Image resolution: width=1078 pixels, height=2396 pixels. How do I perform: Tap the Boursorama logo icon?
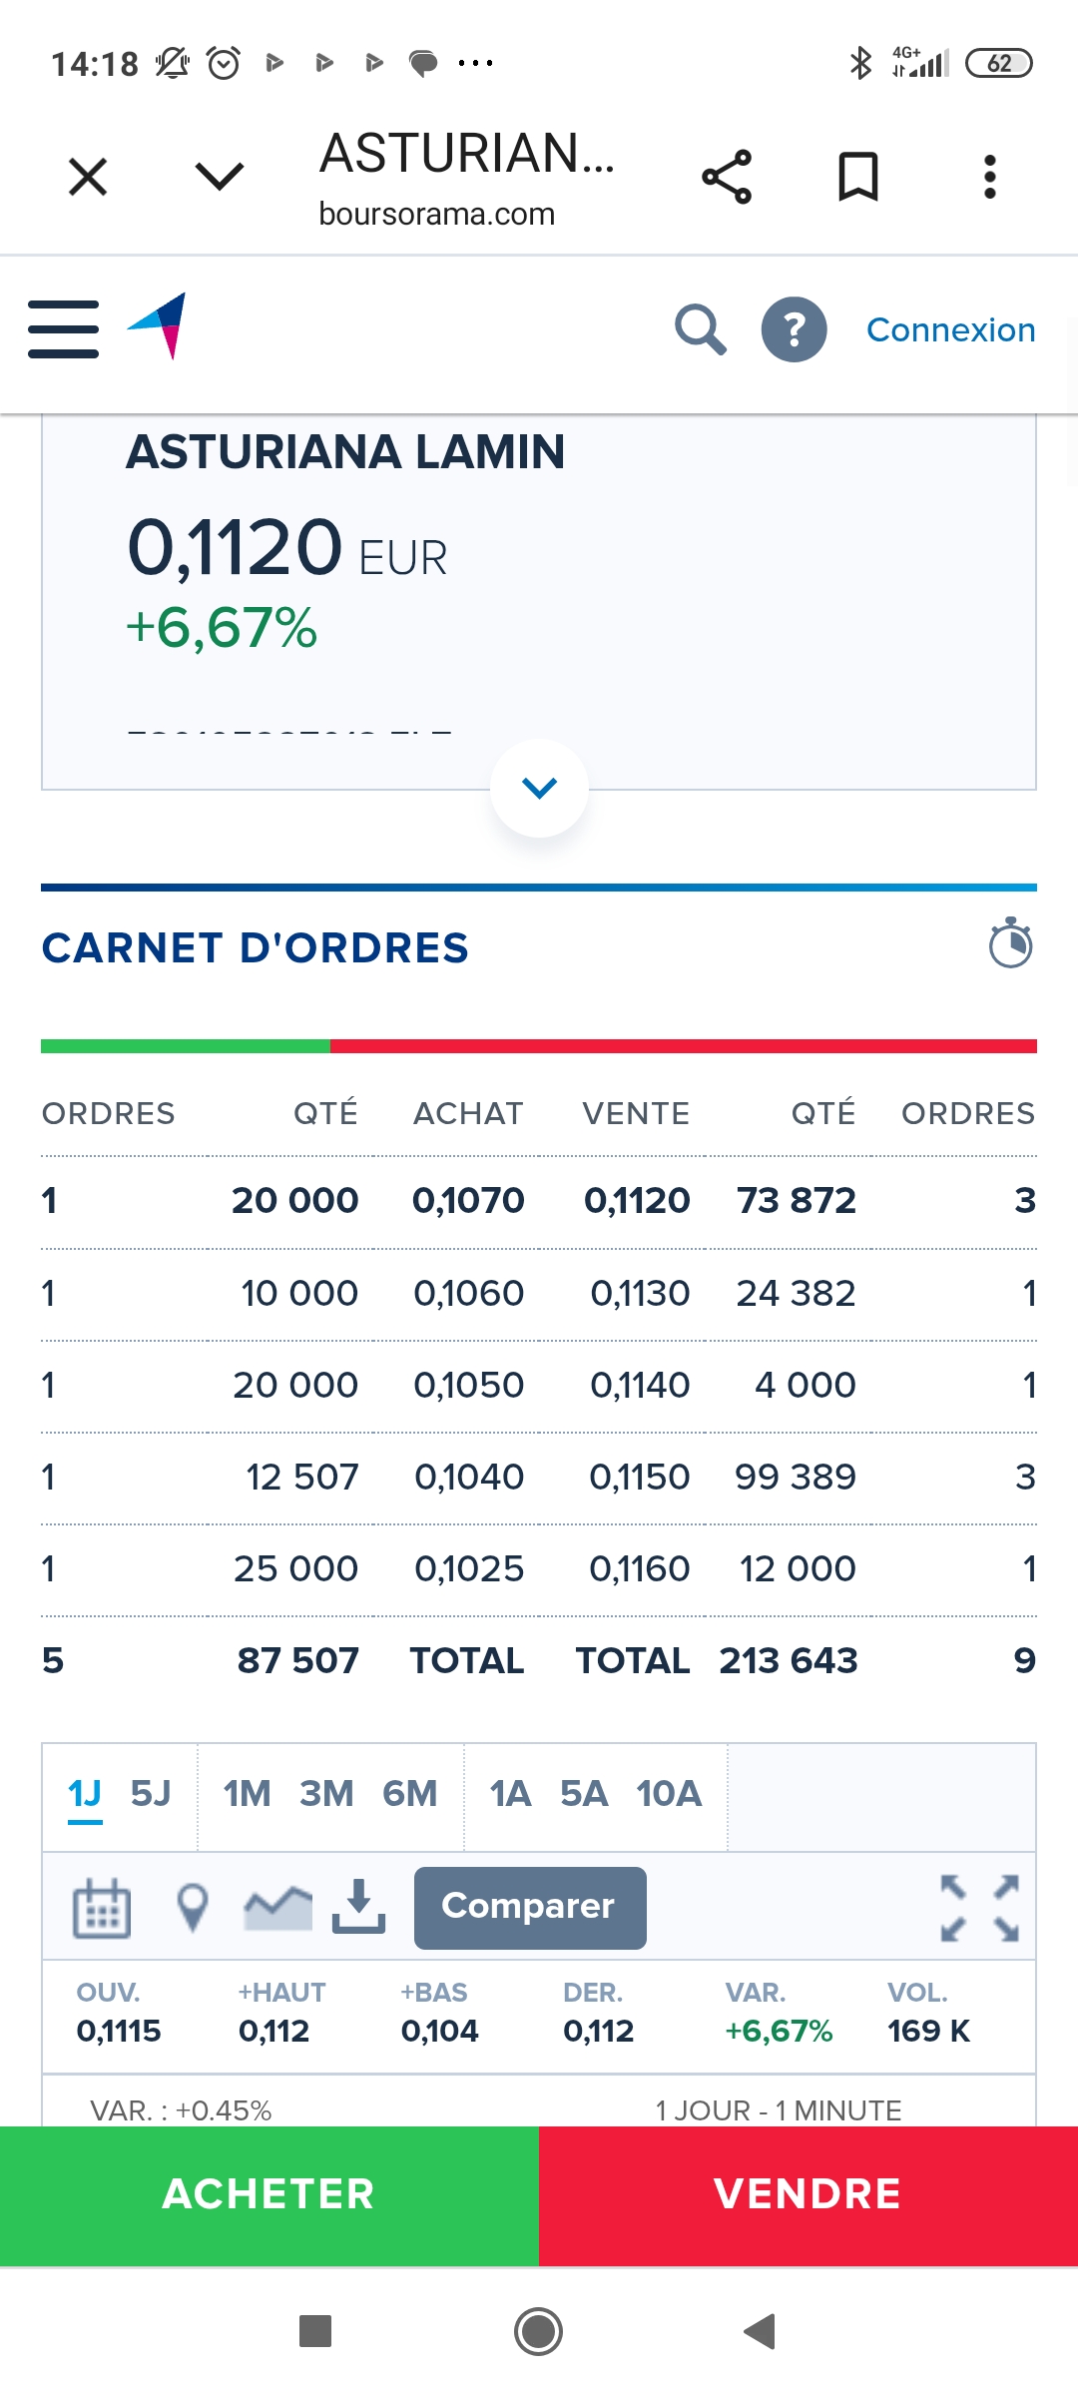[x=158, y=325]
